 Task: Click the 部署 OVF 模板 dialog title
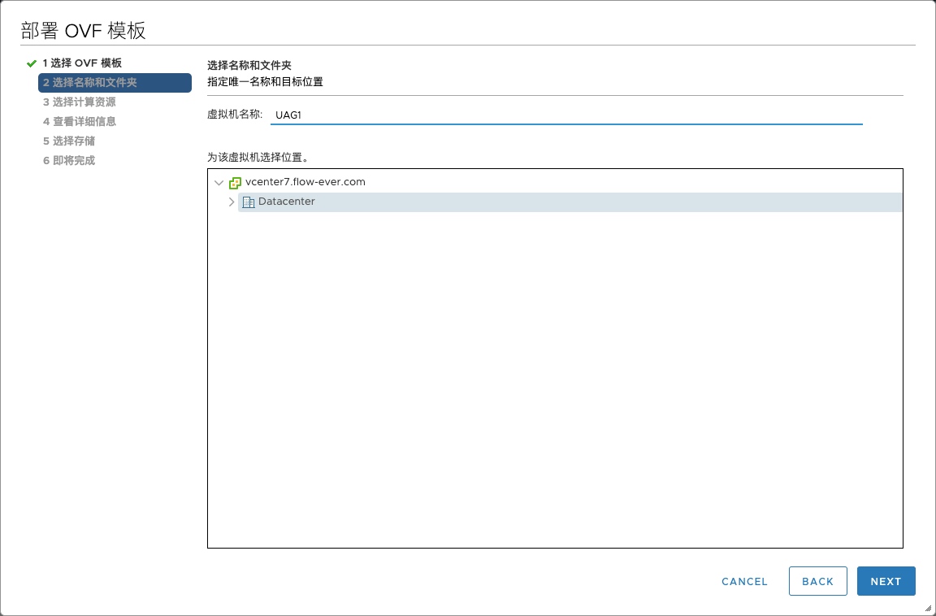click(83, 30)
